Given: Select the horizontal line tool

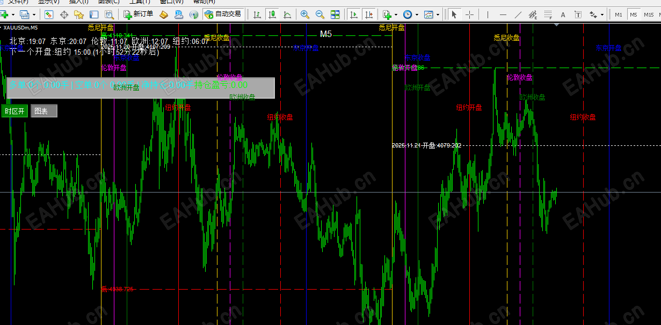Looking at the screenshot, I should (503, 14).
